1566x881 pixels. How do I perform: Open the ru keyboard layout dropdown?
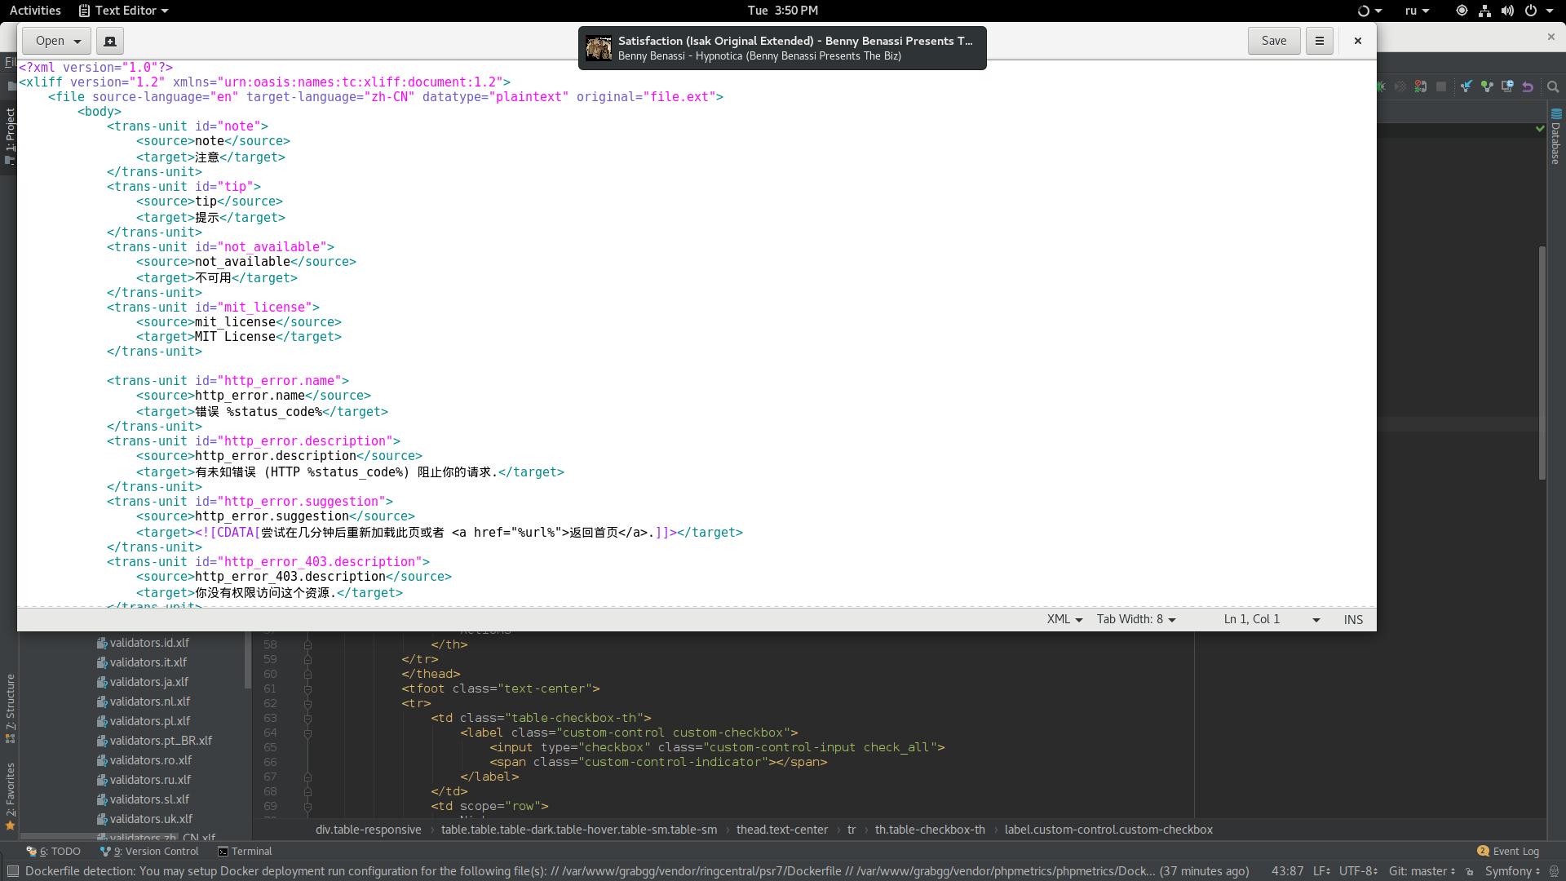pyautogui.click(x=1417, y=11)
